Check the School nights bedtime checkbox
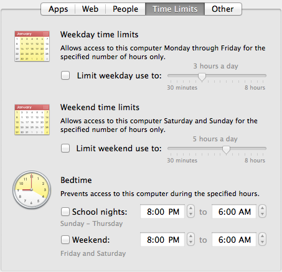Image resolution: width=282 pixels, height=272 pixels. tap(65, 212)
